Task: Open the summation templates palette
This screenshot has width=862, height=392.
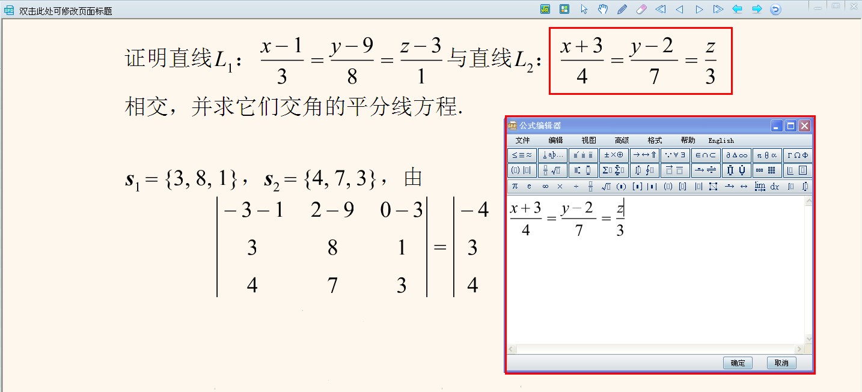Action: (x=614, y=170)
